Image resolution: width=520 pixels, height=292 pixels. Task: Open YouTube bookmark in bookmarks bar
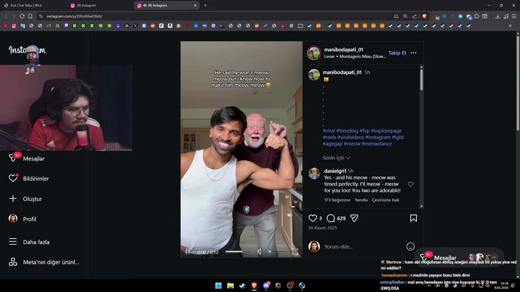pyautogui.click(x=5, y=26)
